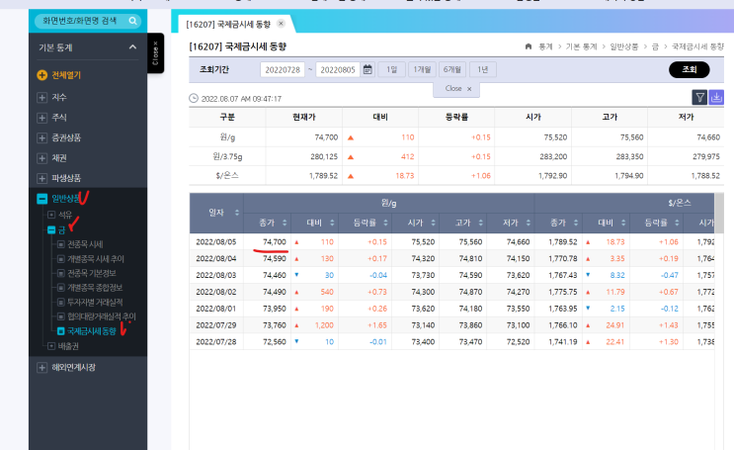Set period to 1개월
The image size is (734, 450).
tap(422, 69)
